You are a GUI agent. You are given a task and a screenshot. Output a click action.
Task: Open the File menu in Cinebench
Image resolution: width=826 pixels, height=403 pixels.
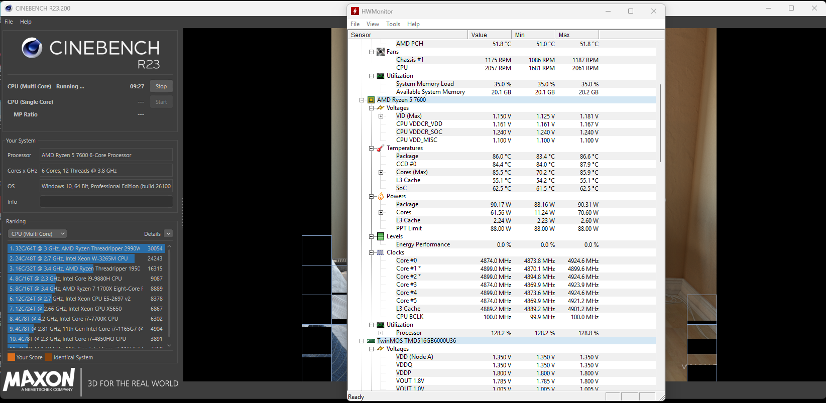pyautogui.click(x=9, y=22)
